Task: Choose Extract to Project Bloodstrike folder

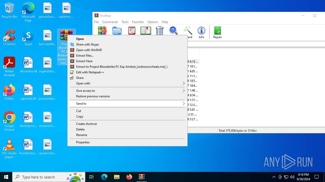Action: (127, 67)
